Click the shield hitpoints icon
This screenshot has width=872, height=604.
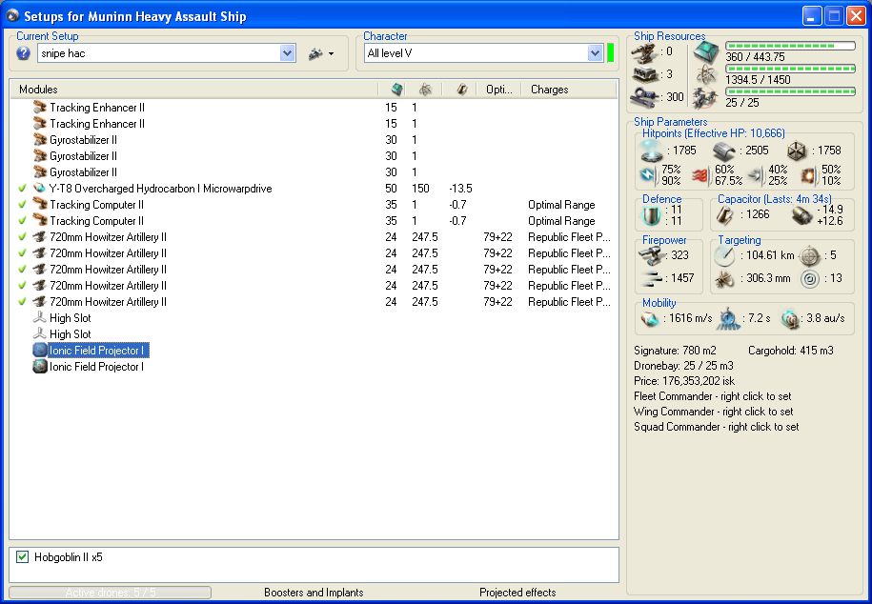point(652,150)
